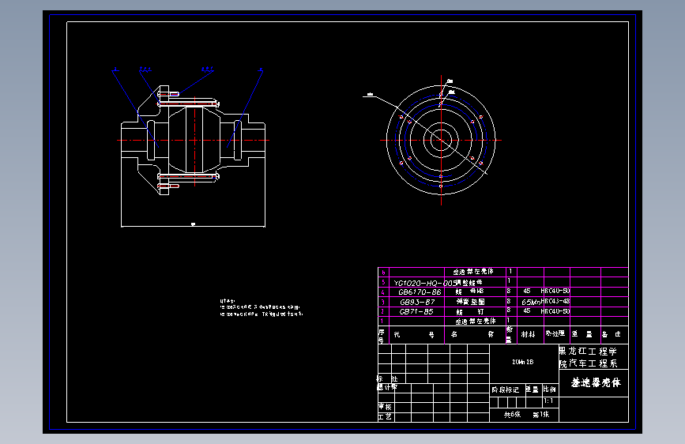Click the 审核 label
The height and width of the screenshot is (444, 685).
(x=386, y=407)
